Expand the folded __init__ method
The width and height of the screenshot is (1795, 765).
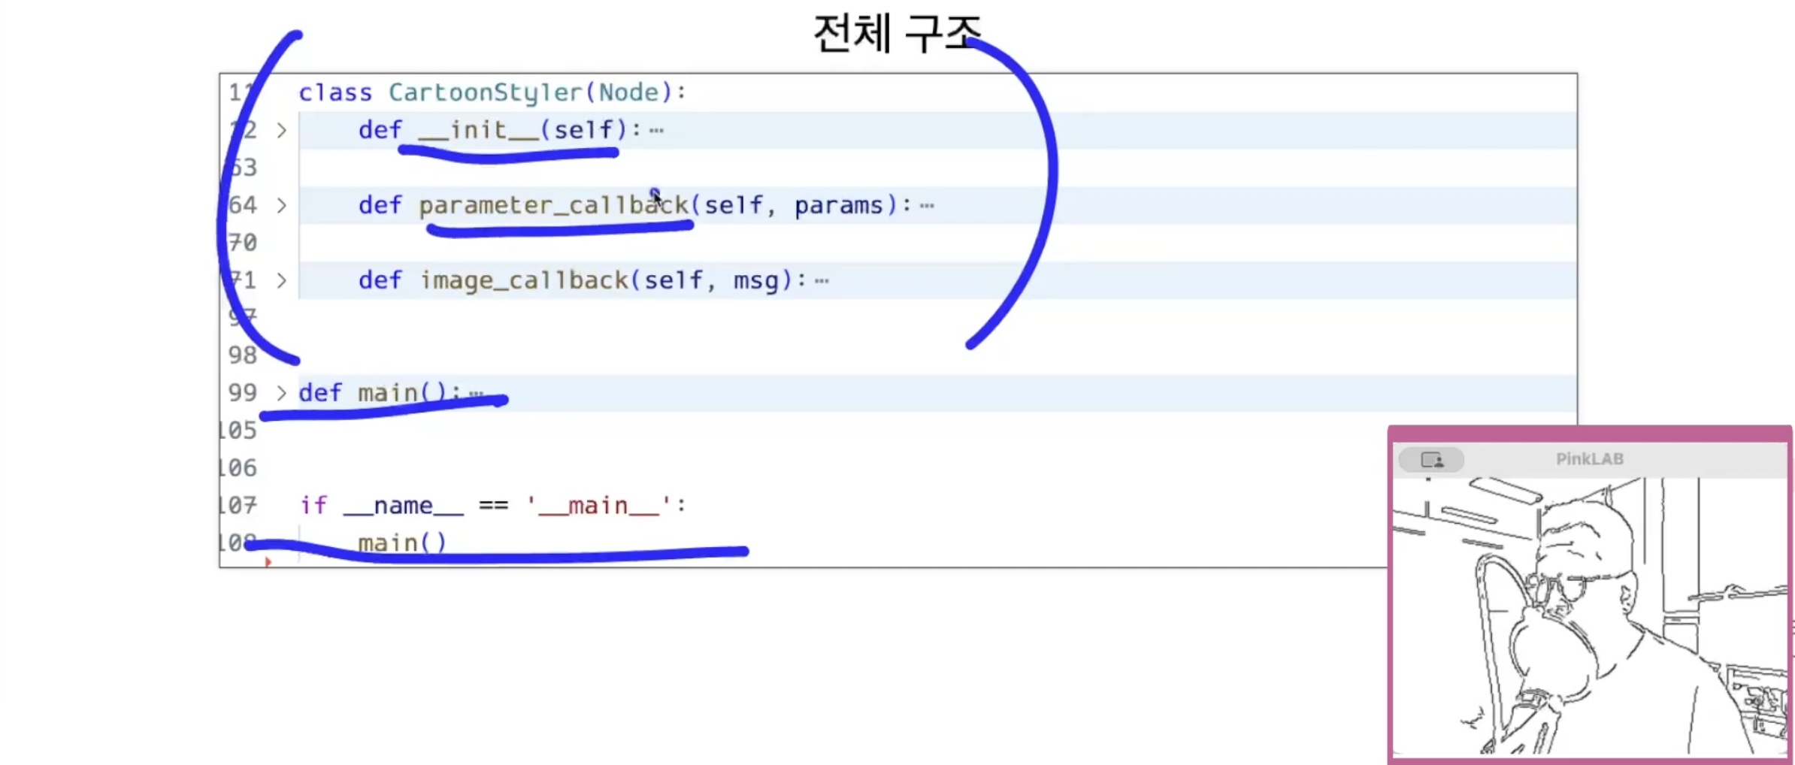tap(281, 130)
